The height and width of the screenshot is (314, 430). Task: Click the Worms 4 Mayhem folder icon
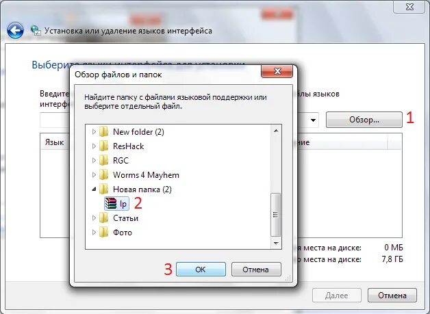click(103, 175)
